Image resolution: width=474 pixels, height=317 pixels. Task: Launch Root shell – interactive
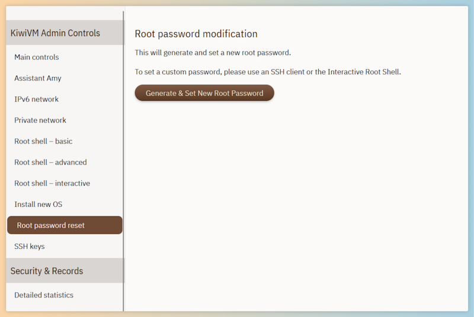click(x=65, y=183)
